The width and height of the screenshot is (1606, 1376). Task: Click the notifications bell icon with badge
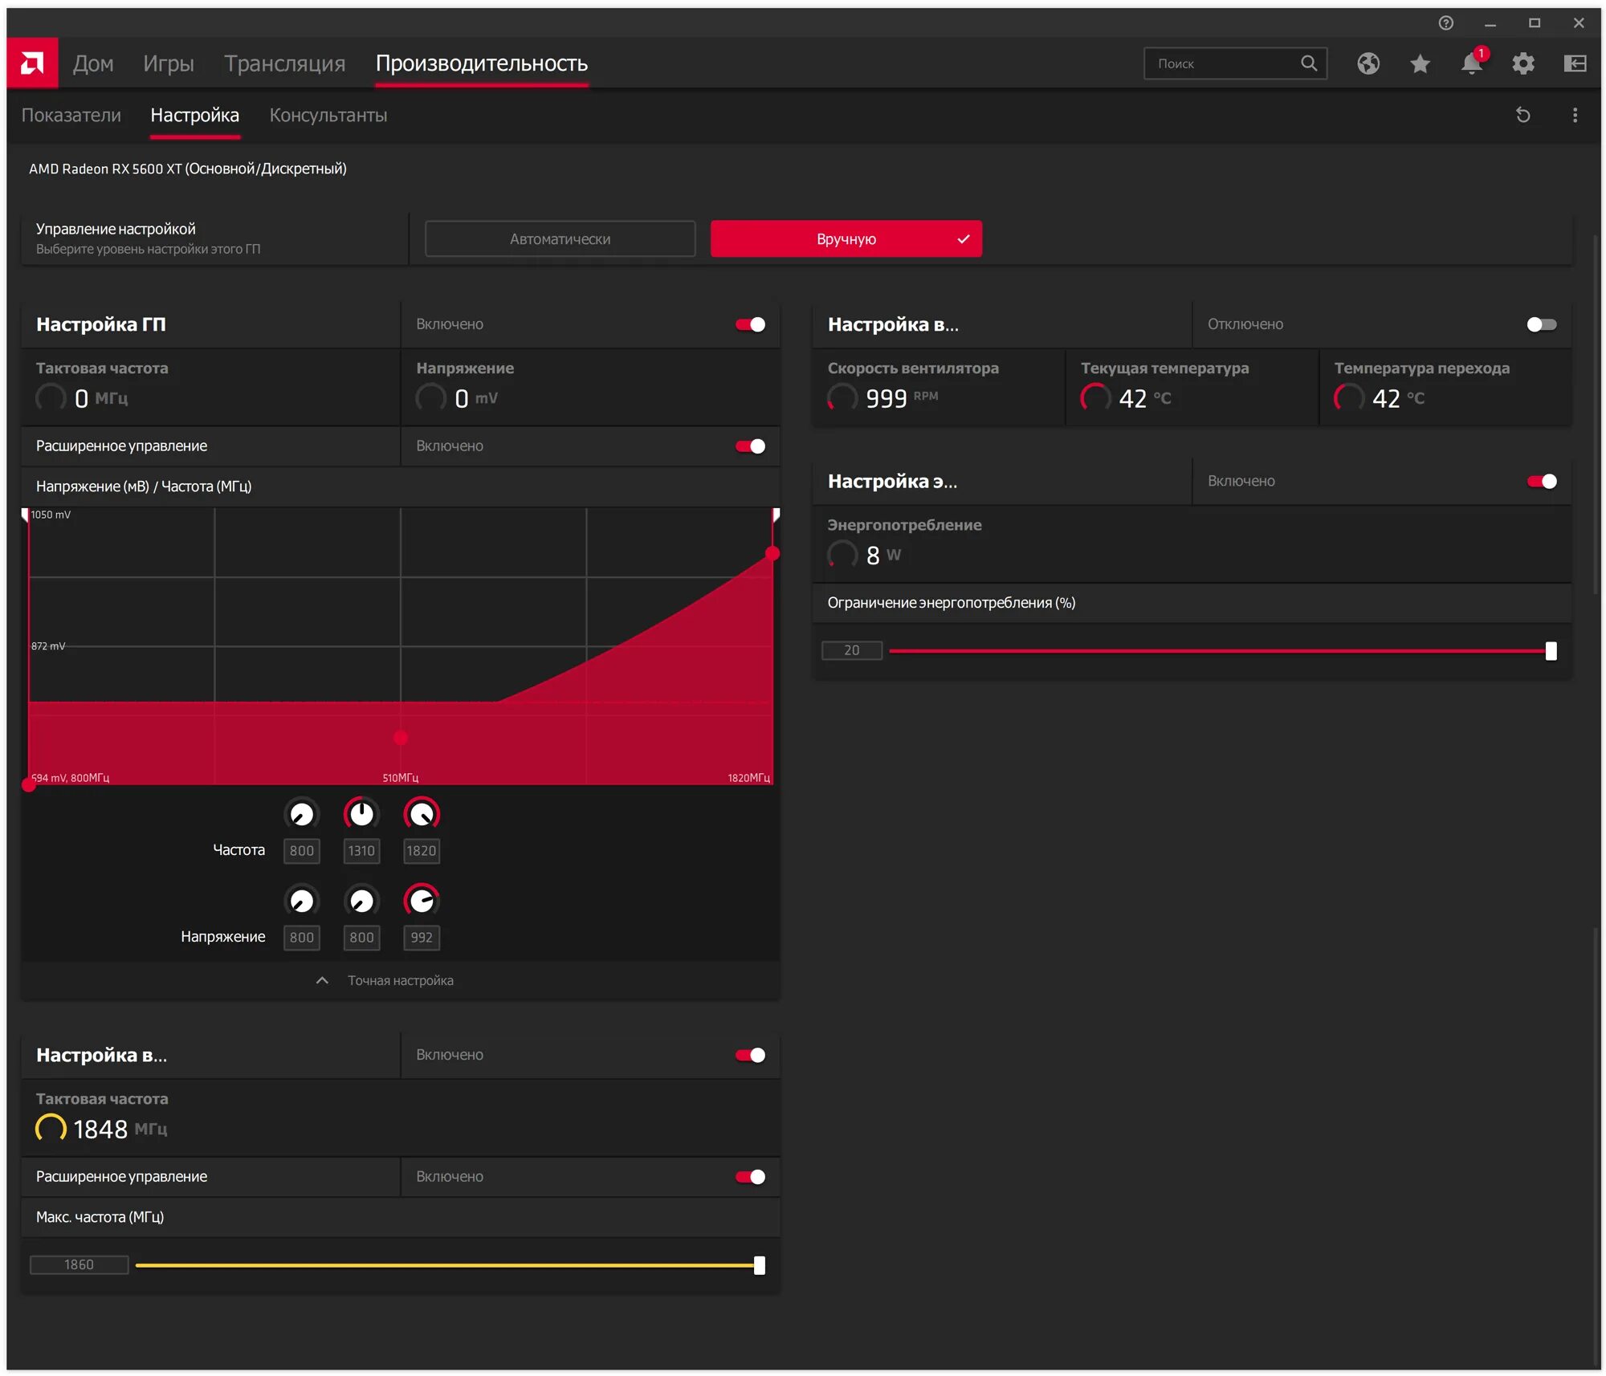pyautogui.click(x=1471, y=63)
